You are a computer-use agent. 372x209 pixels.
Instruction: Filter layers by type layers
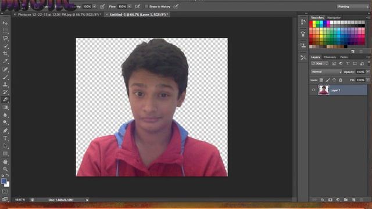pos(348,63)
